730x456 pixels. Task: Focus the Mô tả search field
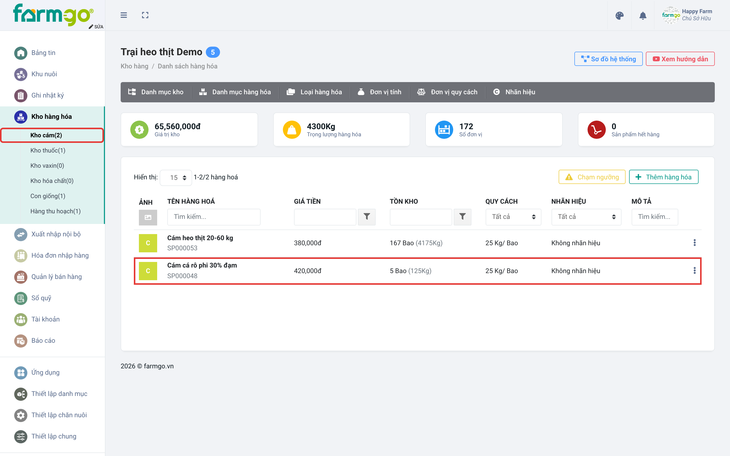click(654, 217)
